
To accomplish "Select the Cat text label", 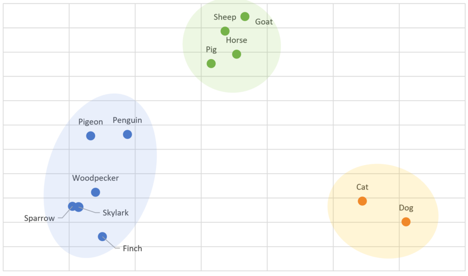I will pos(362,187).
